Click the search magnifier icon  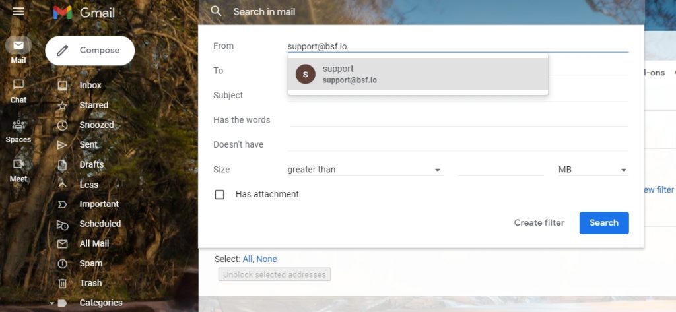pos(216,11)
